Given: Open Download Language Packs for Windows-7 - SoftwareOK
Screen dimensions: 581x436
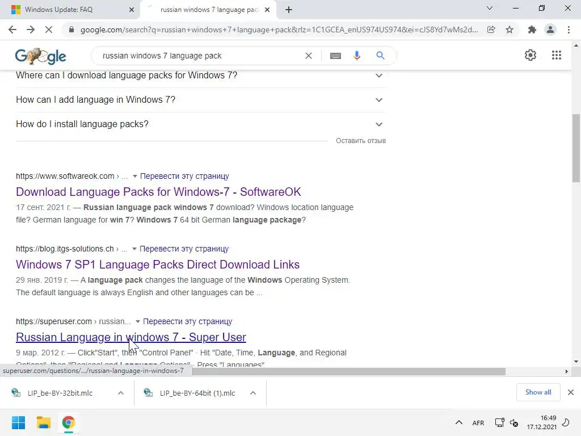Looking at the screenshot, I should pos(158,192).
